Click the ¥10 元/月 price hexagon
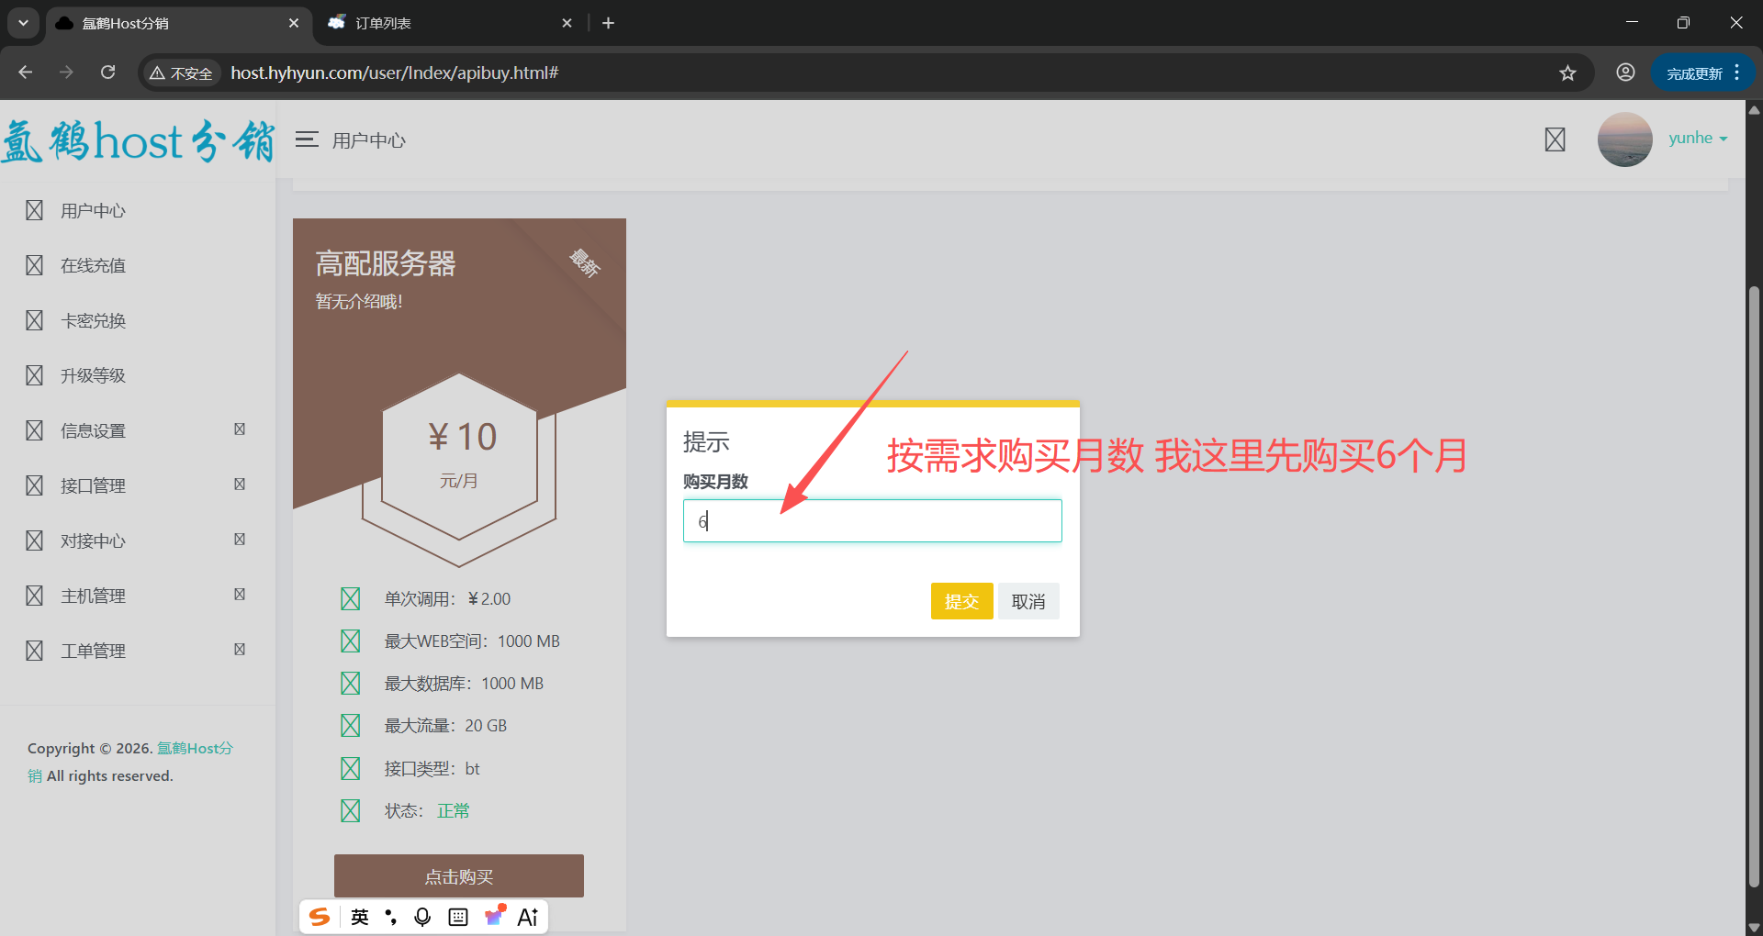1763x936 pixels. pos(459,456)
